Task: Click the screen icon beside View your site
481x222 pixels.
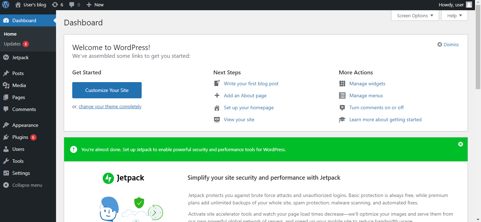Action: pos(217,119)
